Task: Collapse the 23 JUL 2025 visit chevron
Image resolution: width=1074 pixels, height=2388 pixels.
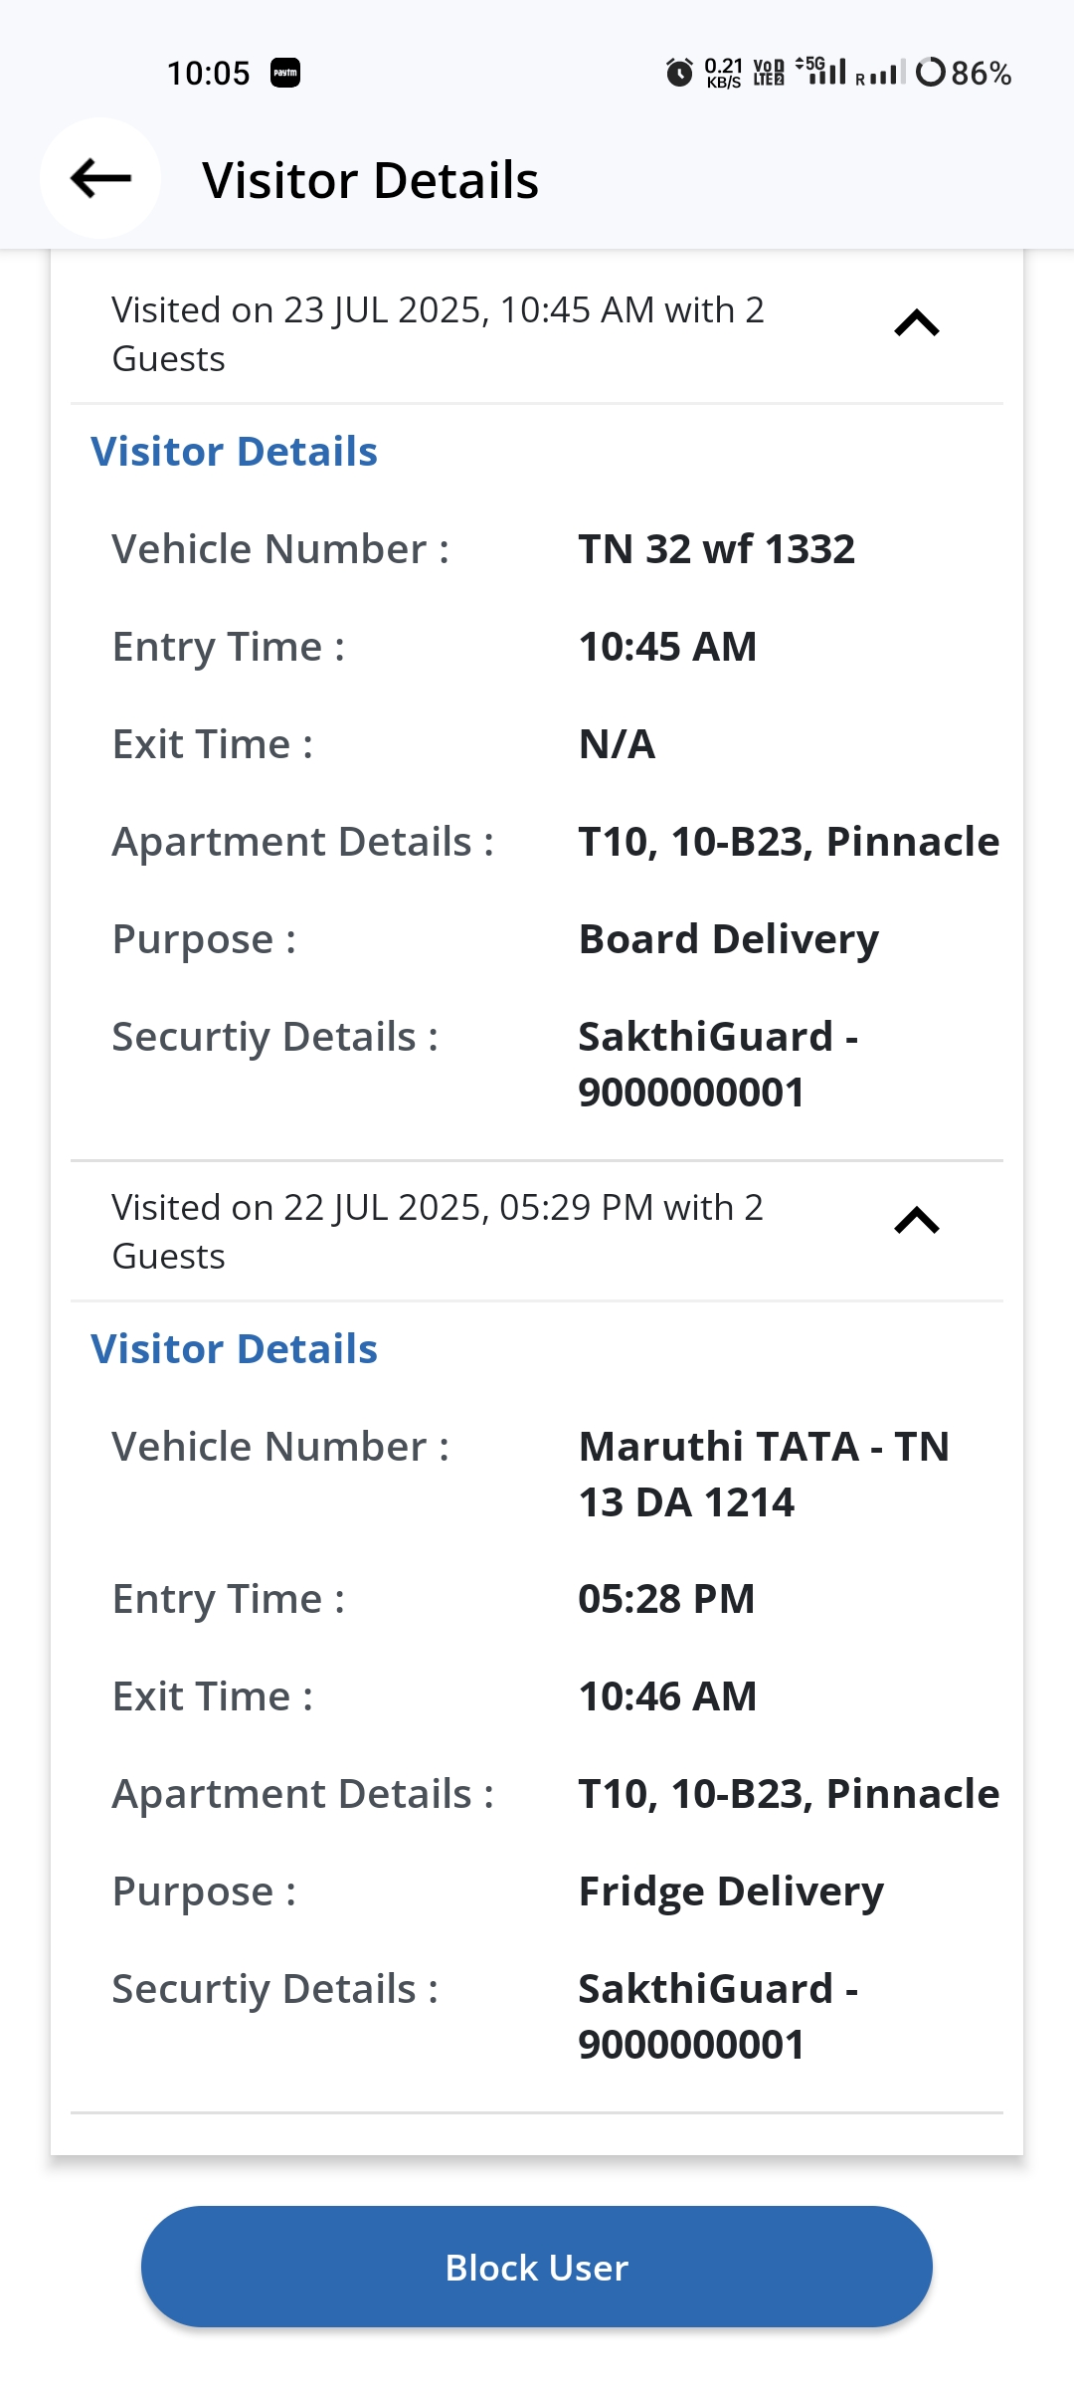Action: click(917, 323)
